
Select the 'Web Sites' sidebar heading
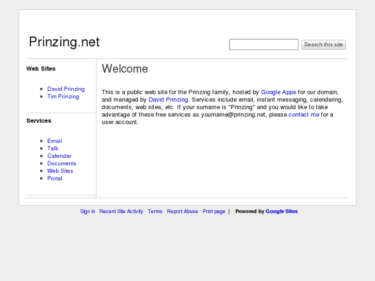41,69
